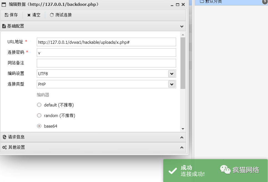268x182 pixels.
Task: Expand the 其他设置 section
Action: pos(182,148)
